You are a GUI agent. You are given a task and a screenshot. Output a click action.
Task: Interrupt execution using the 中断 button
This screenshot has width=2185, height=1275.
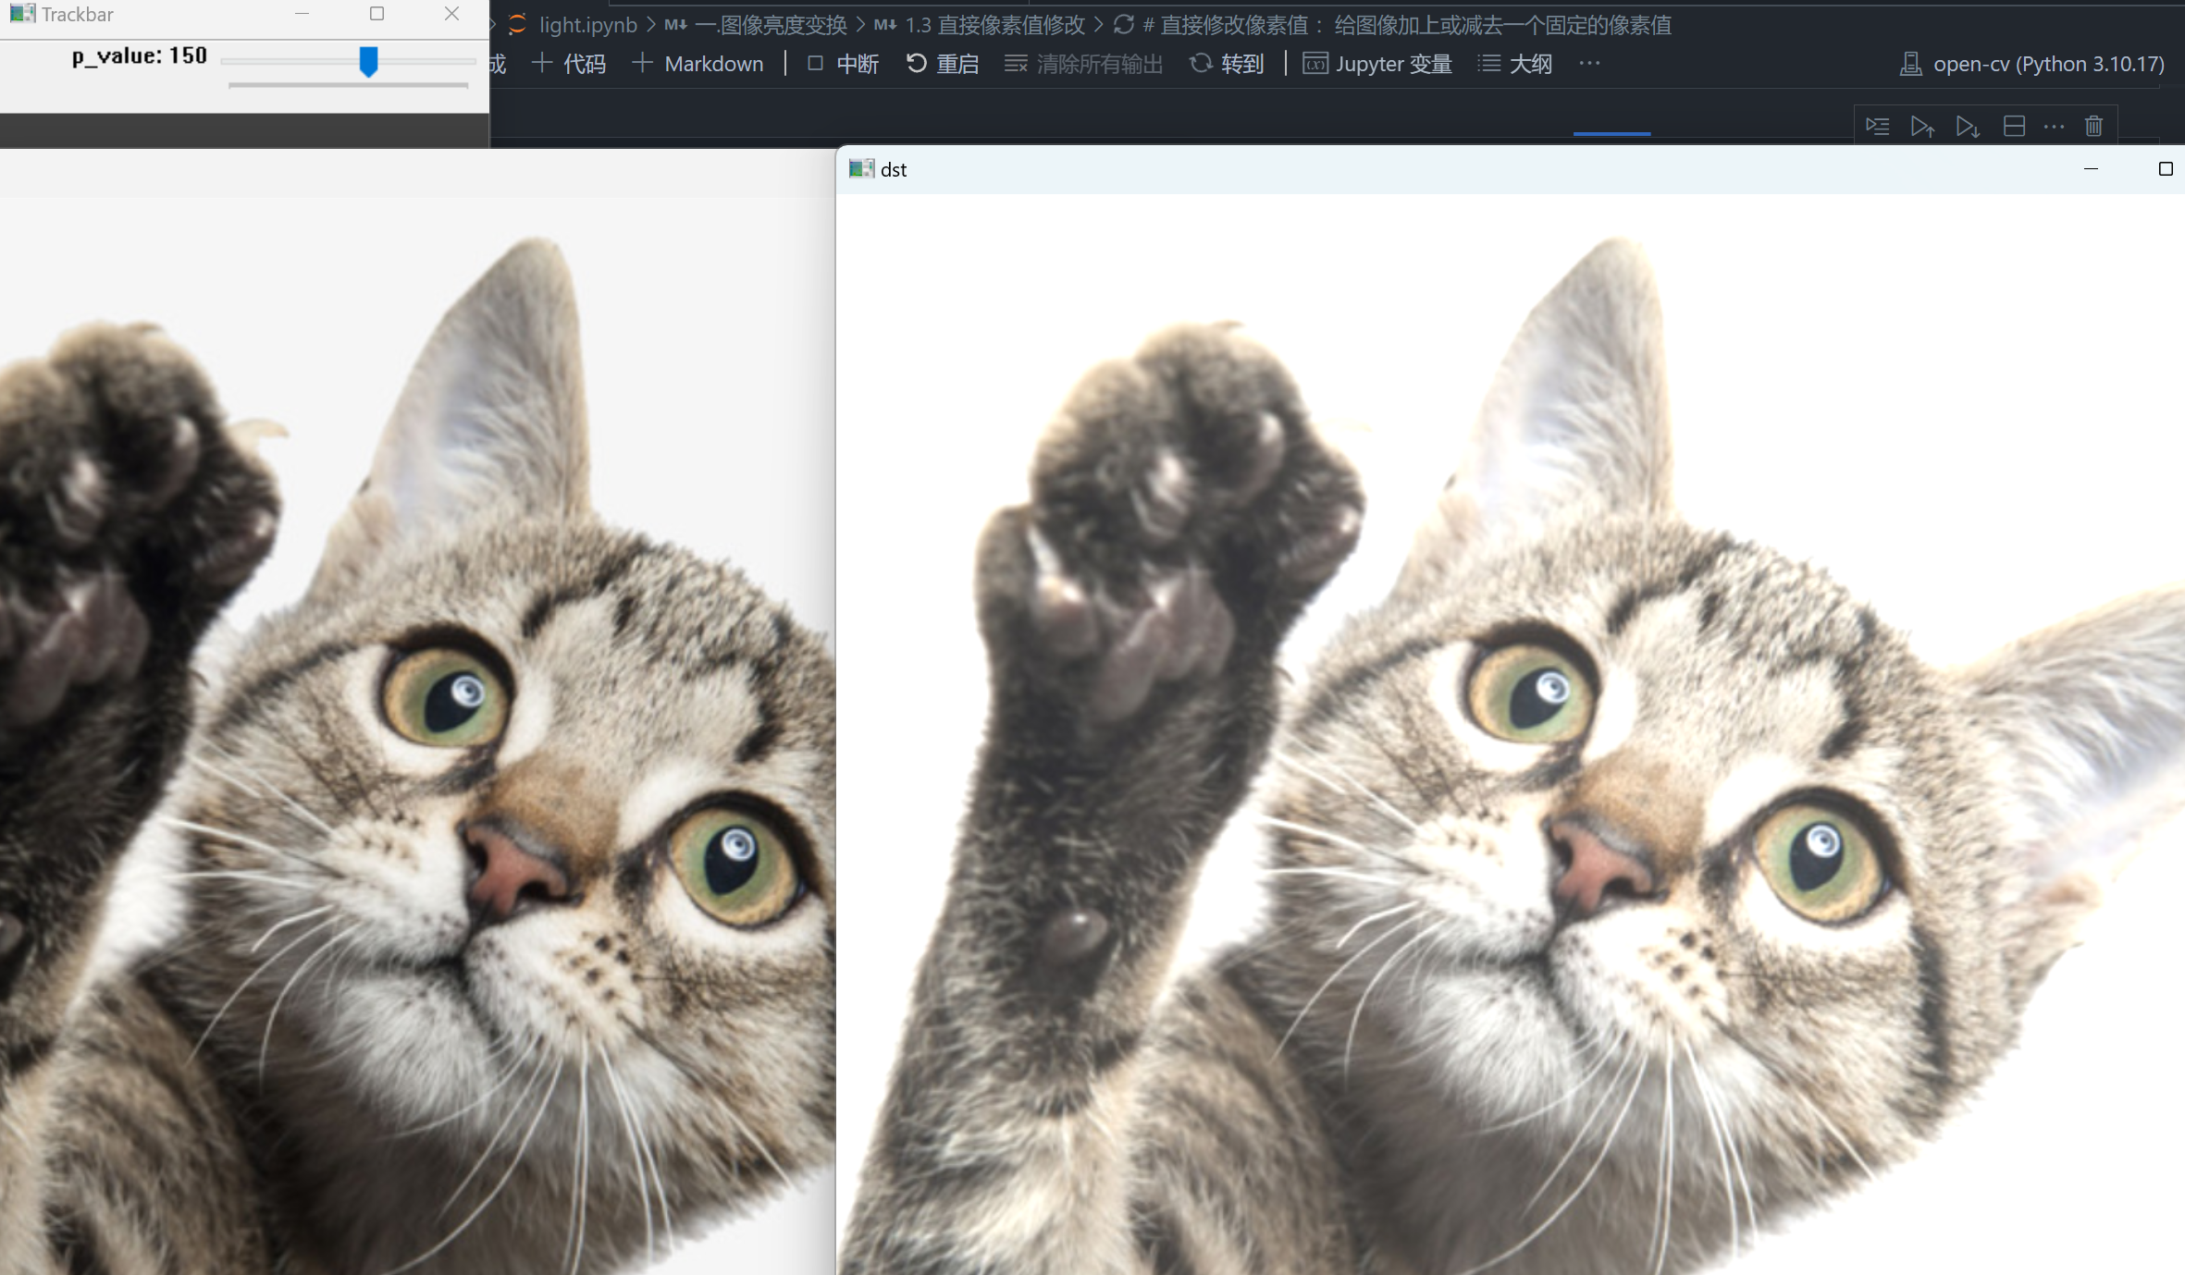coord(843,64)
